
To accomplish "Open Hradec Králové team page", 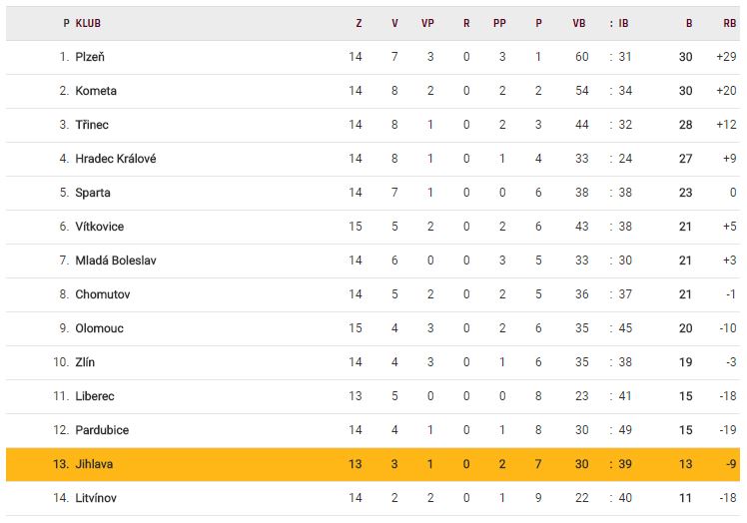I will coord(115,159).
